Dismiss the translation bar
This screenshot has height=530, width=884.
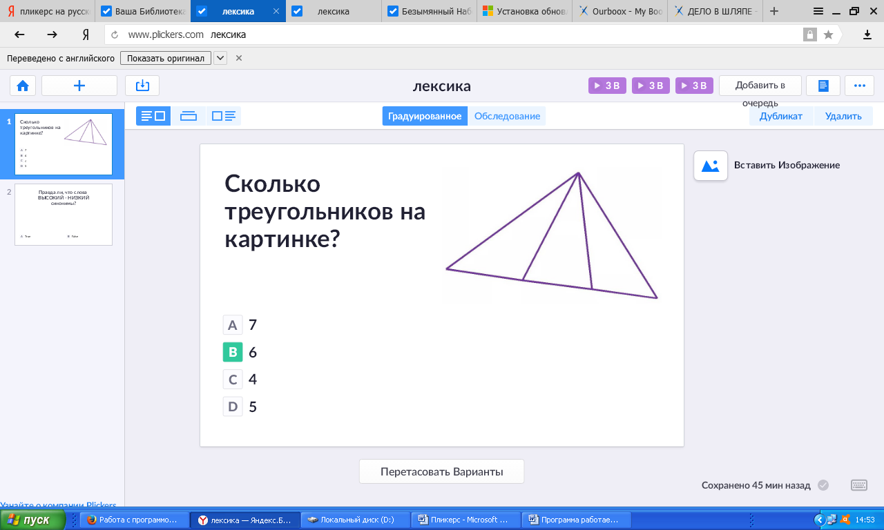pos(239,58)
